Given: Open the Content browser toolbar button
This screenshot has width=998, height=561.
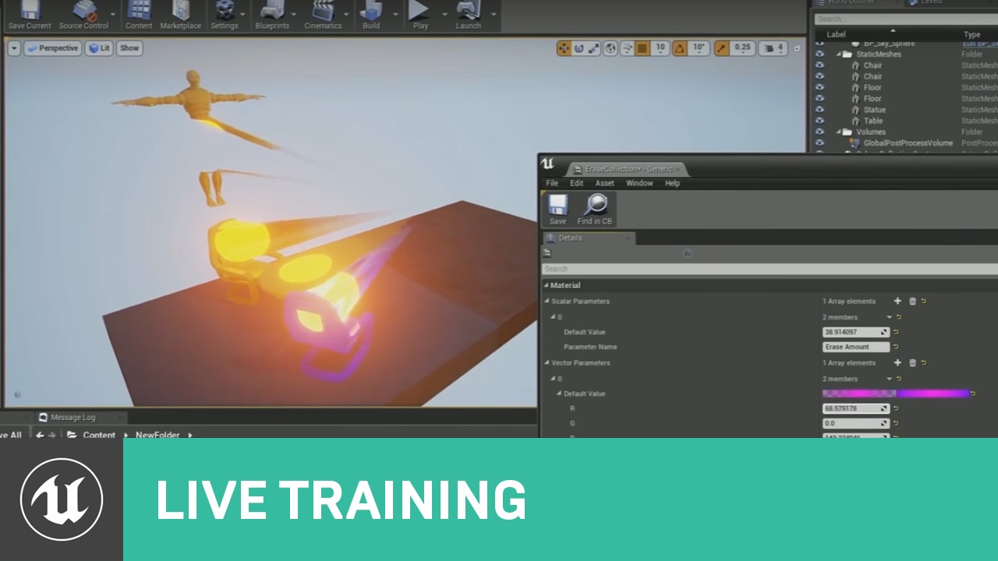Looking at the screenshot, I should point(139,16).
